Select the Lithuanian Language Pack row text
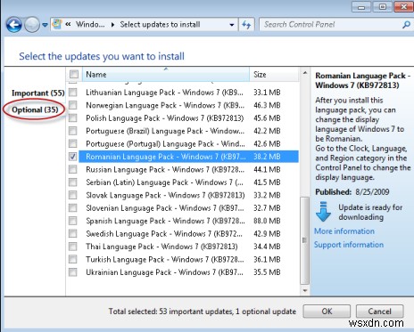 tap(165, 93)
